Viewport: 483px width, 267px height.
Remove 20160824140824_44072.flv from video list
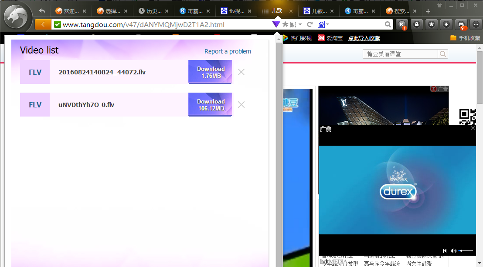241,72
